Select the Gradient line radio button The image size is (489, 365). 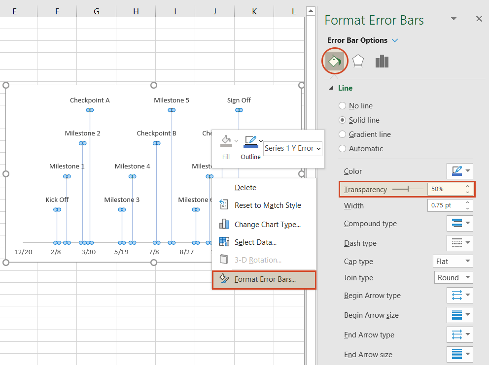tap(343, 134)
